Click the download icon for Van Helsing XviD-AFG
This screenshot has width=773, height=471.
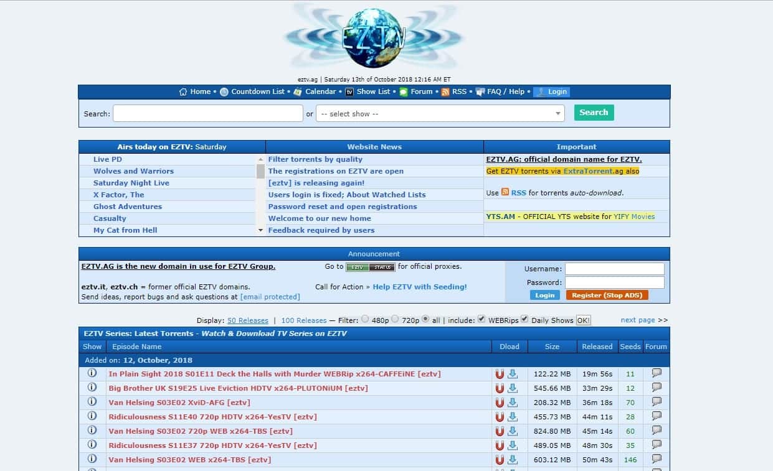(513, 402)
